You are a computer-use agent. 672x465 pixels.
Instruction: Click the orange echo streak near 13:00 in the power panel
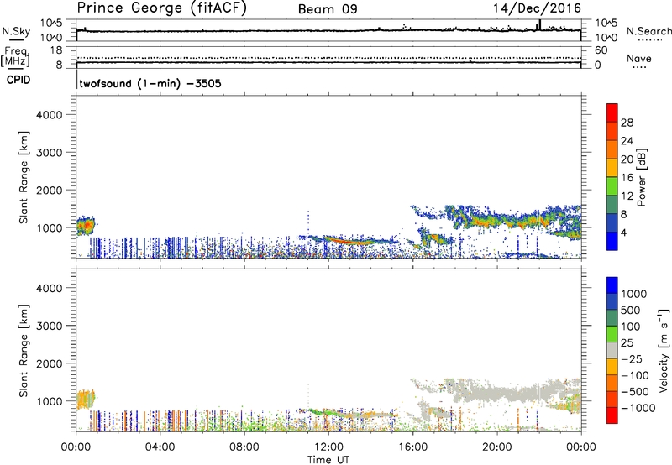click(x=349, y=241)
